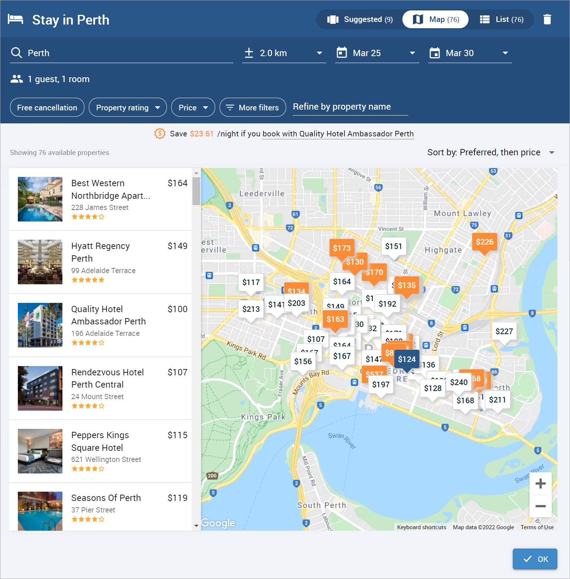Click the bed icon beside Stay in Perth
Image resolution: width=570 pixels, height=579 pixels.
pos(16,19)
